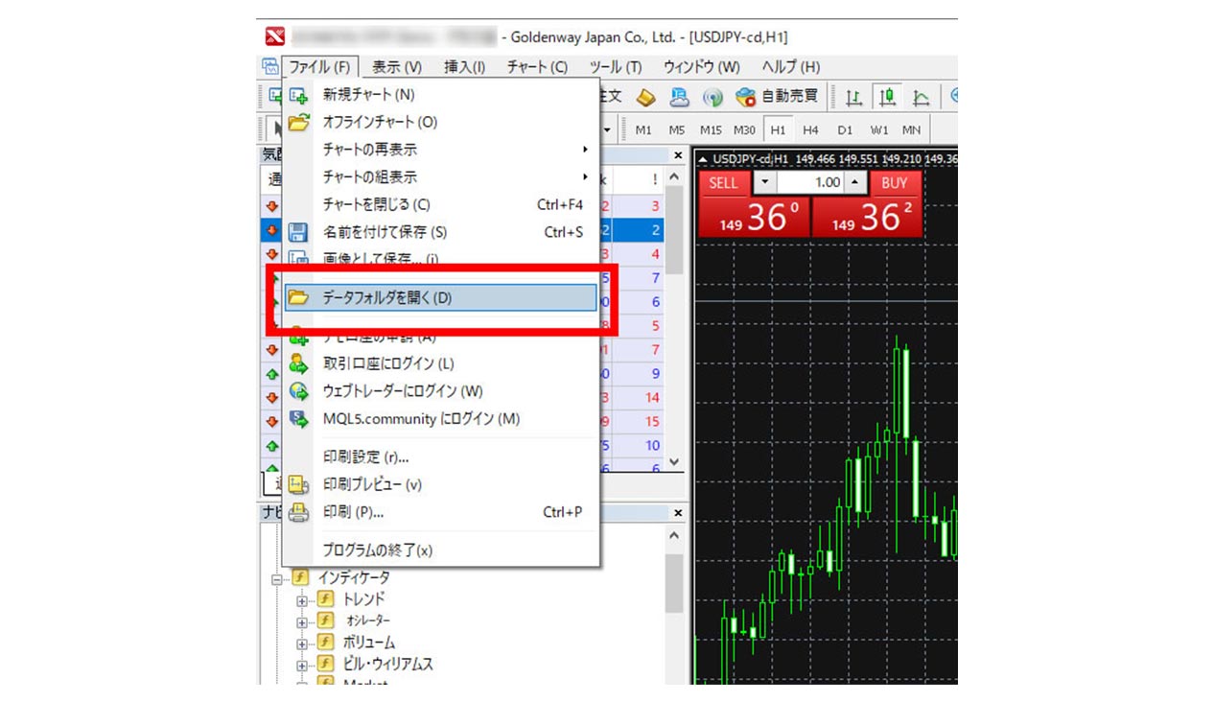This screenshot has width=1214, height=702.
Task: Expand the トレンド tree node
Action: tap(303, 600)
